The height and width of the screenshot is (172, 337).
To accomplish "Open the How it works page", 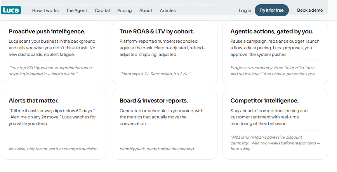I will tap(45, 10).
